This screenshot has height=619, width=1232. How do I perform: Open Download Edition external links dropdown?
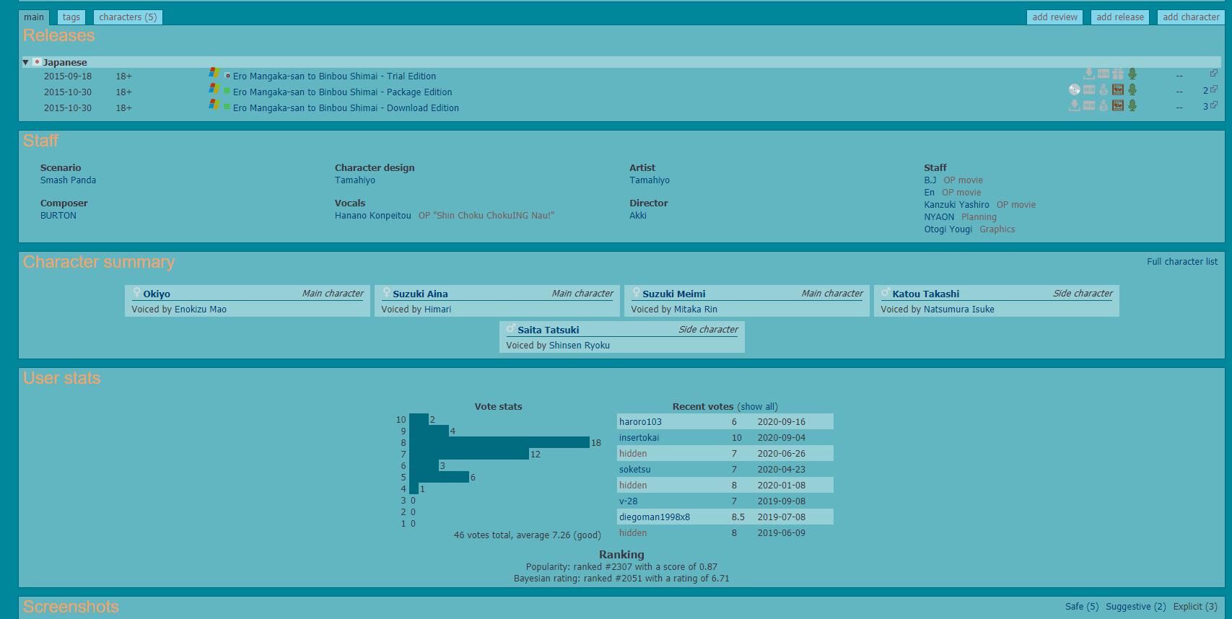1210,106
